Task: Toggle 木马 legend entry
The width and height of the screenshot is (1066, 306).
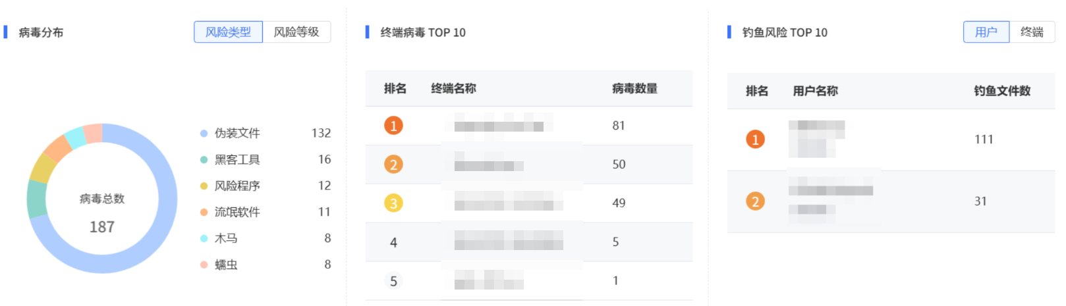Action: point(219,238)
